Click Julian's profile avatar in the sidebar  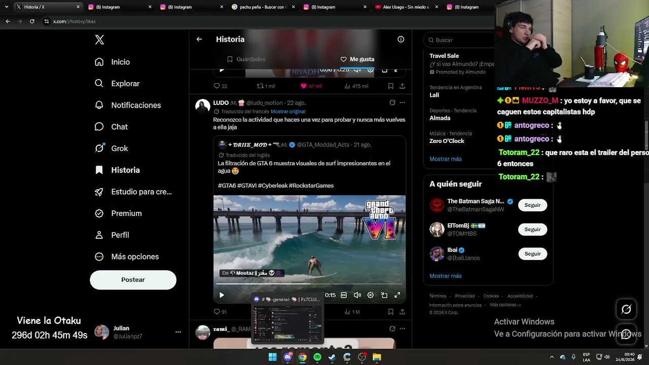tap(102, 332)
